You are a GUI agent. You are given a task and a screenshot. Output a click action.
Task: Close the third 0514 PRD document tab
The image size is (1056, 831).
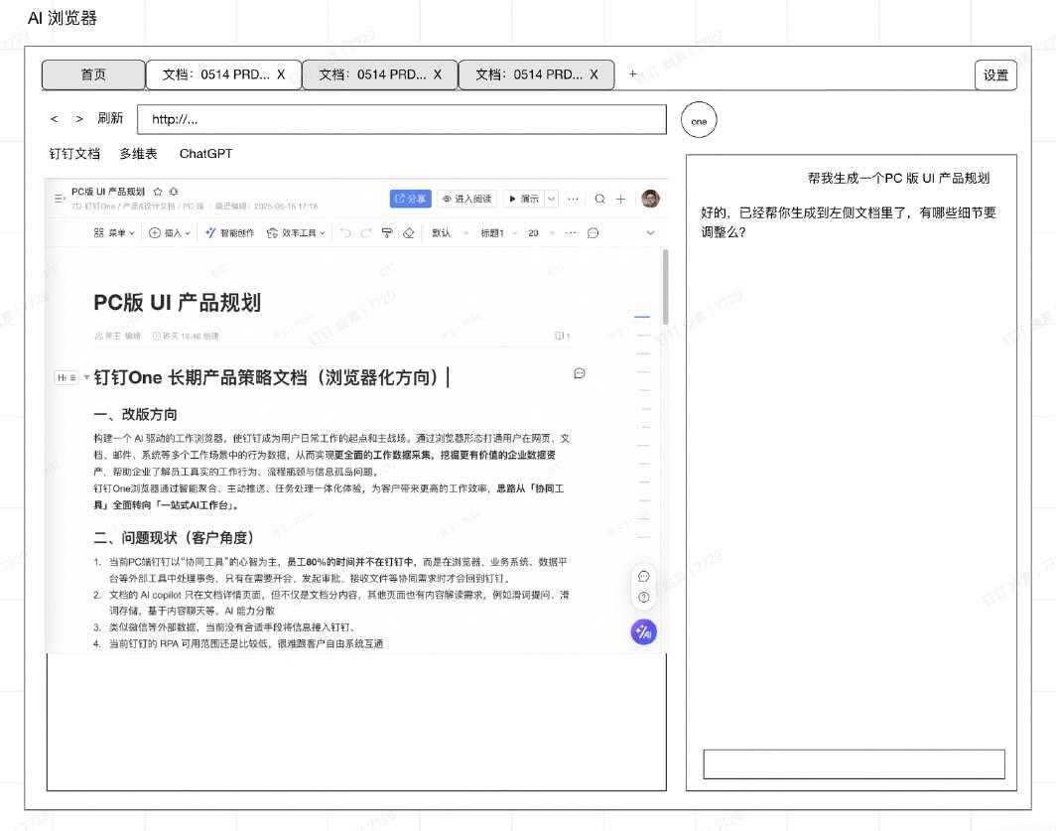pos(594,74)
